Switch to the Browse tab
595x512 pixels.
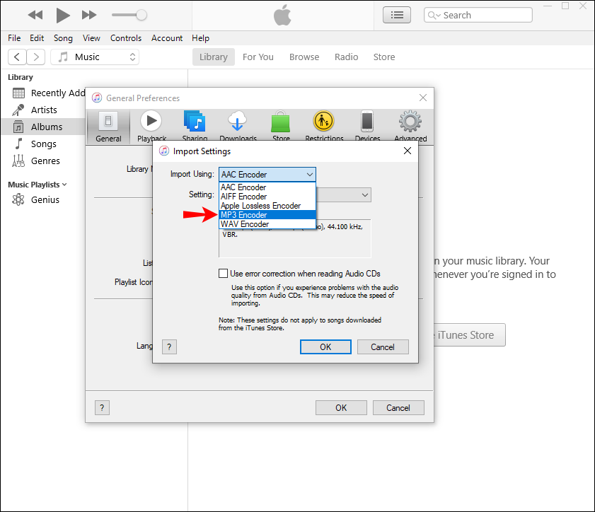304,57
